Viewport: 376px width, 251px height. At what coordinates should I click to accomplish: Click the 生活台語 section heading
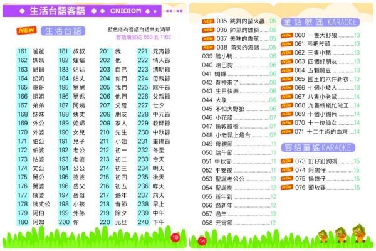[63, 31]
